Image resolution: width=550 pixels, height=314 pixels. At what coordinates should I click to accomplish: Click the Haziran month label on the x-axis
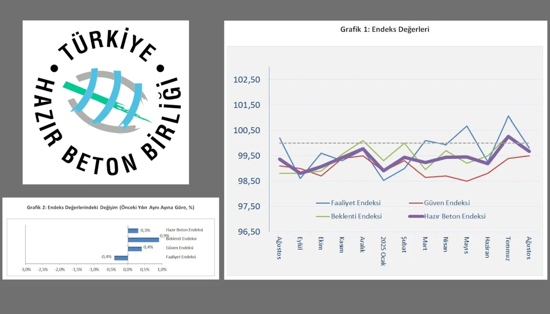(487, 248)
